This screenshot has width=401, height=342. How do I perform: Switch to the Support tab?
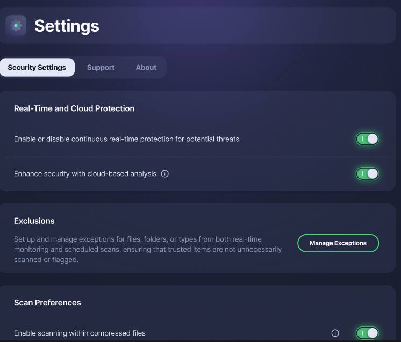coord(101,68)
